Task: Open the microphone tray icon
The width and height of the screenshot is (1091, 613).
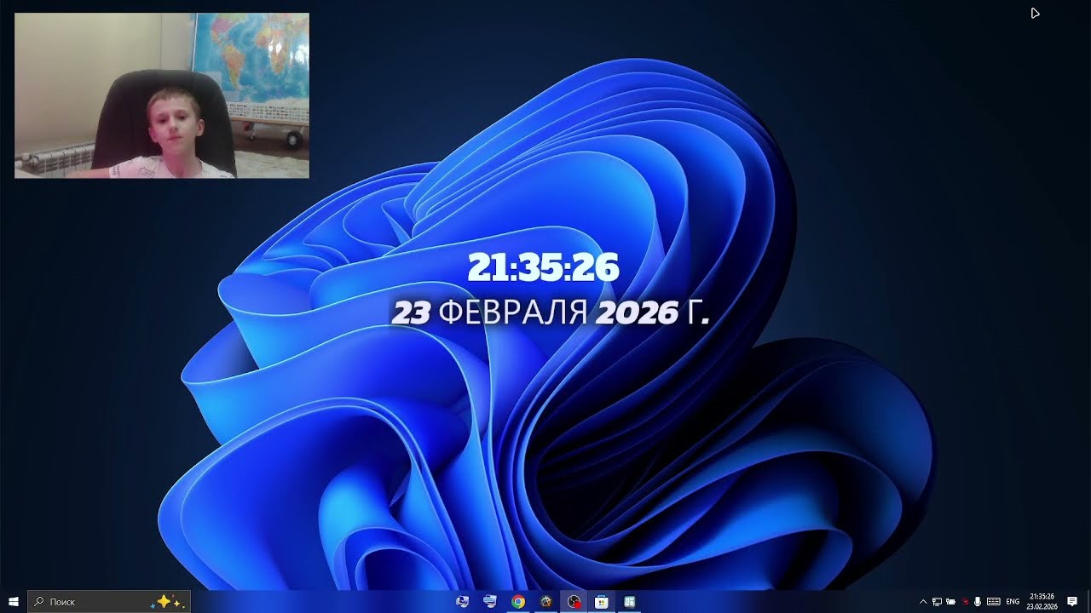Action: (x=978, y=602)
